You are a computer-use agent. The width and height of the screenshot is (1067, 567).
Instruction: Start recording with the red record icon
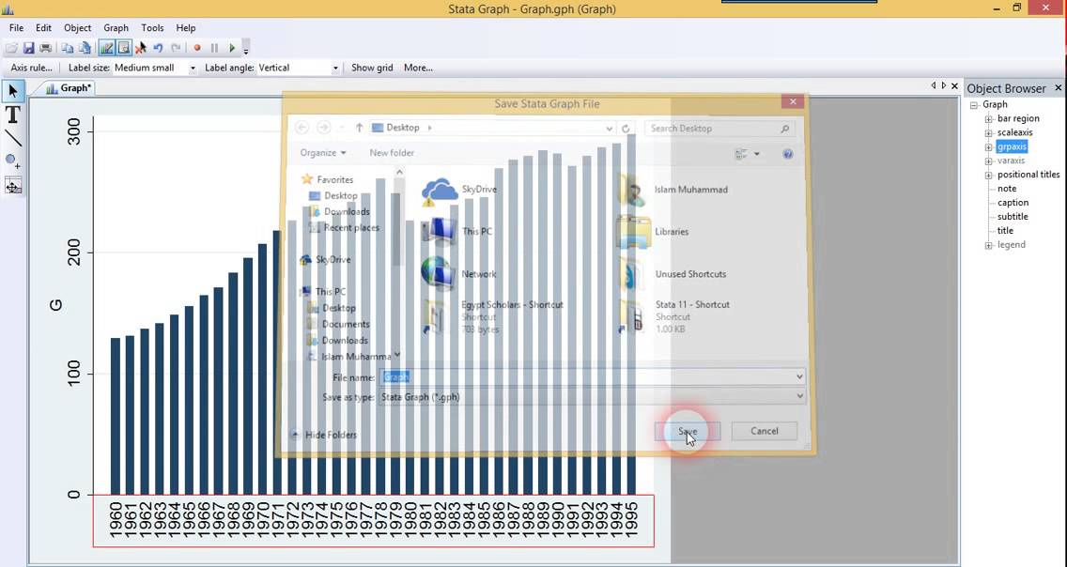coord(197,48)
